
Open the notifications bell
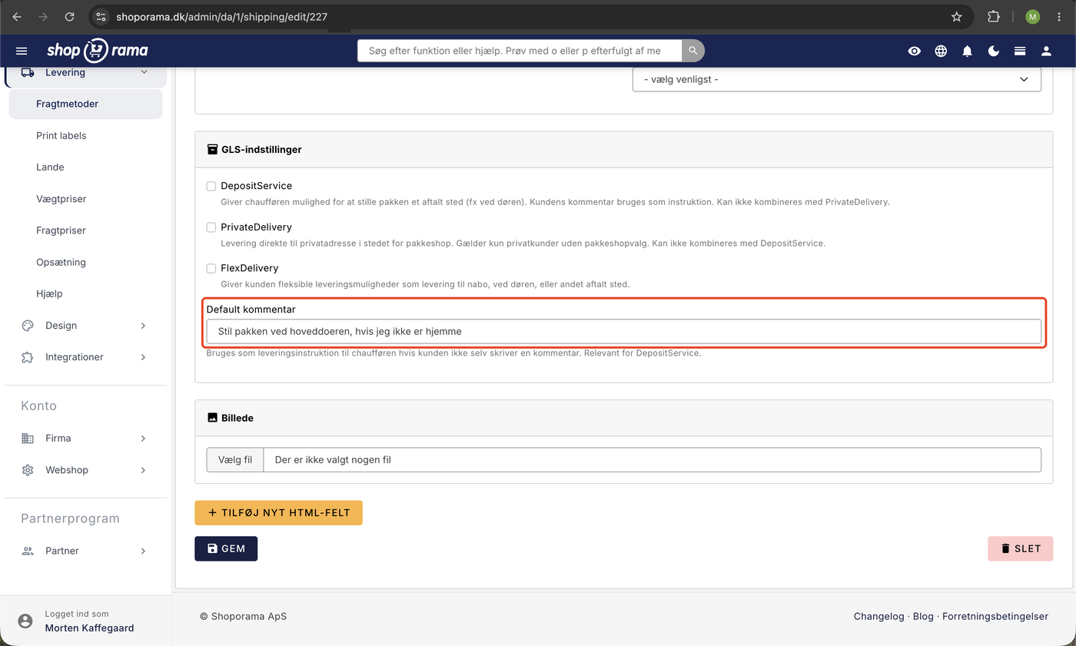(x=967, y=51)
